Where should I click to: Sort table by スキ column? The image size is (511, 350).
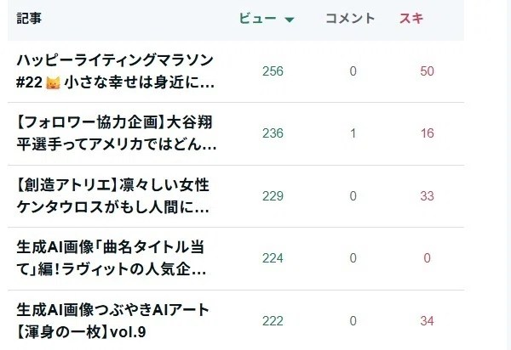pos(411,18)
